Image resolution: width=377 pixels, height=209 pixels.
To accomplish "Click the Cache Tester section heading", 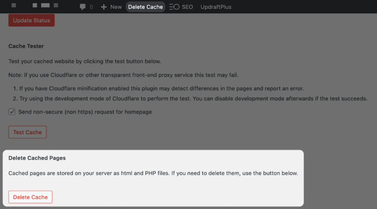I will [x=26, y=46].
